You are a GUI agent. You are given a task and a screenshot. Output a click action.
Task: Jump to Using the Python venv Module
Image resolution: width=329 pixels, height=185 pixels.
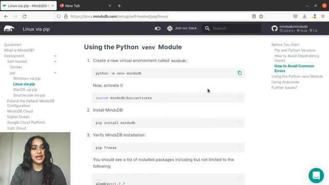[297, 77]
